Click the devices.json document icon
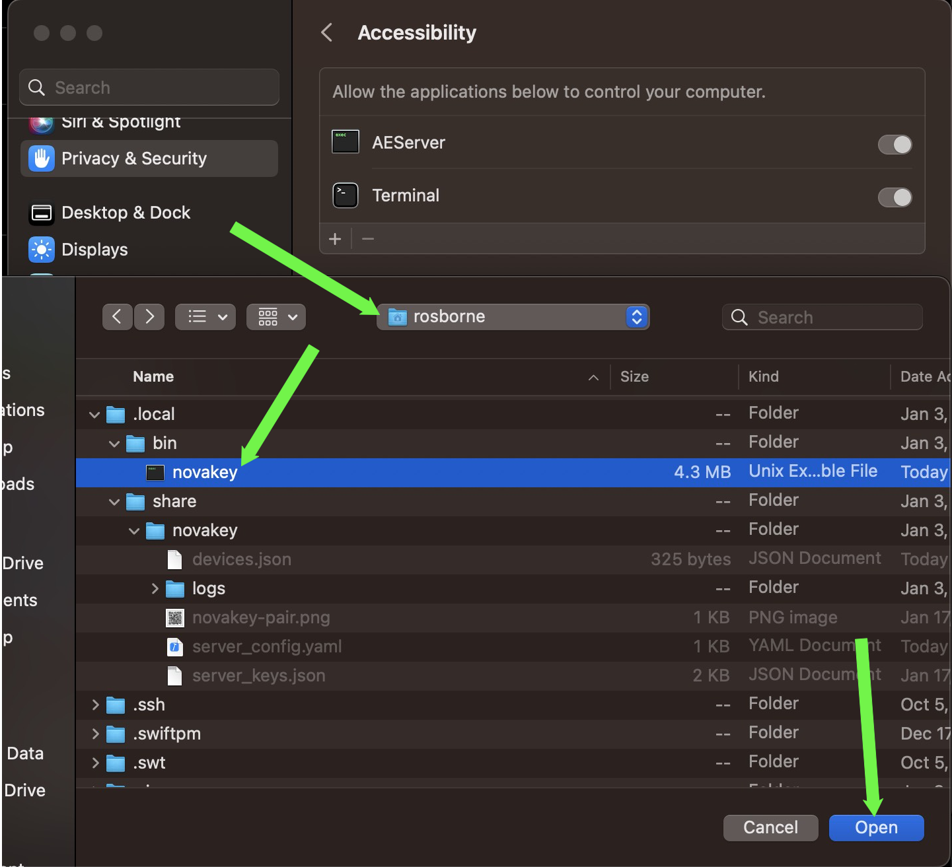This screenshot has height=867, width=952. (174, 559)
